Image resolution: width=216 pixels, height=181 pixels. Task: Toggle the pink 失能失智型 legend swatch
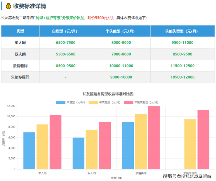[128, 102]
